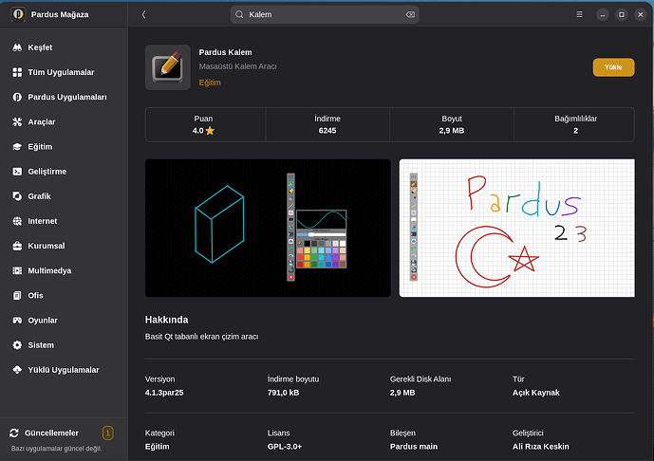Open Keşfet binoculars icon
654x461 pixels.
(17, 47)
